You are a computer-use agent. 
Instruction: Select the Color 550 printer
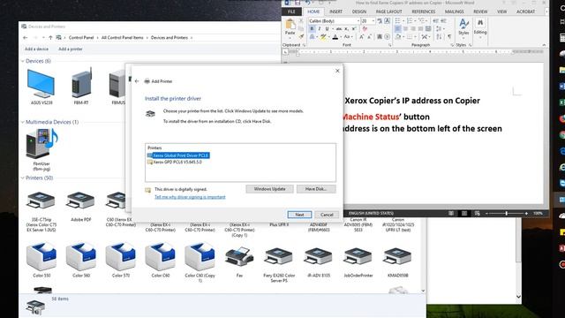41,260
